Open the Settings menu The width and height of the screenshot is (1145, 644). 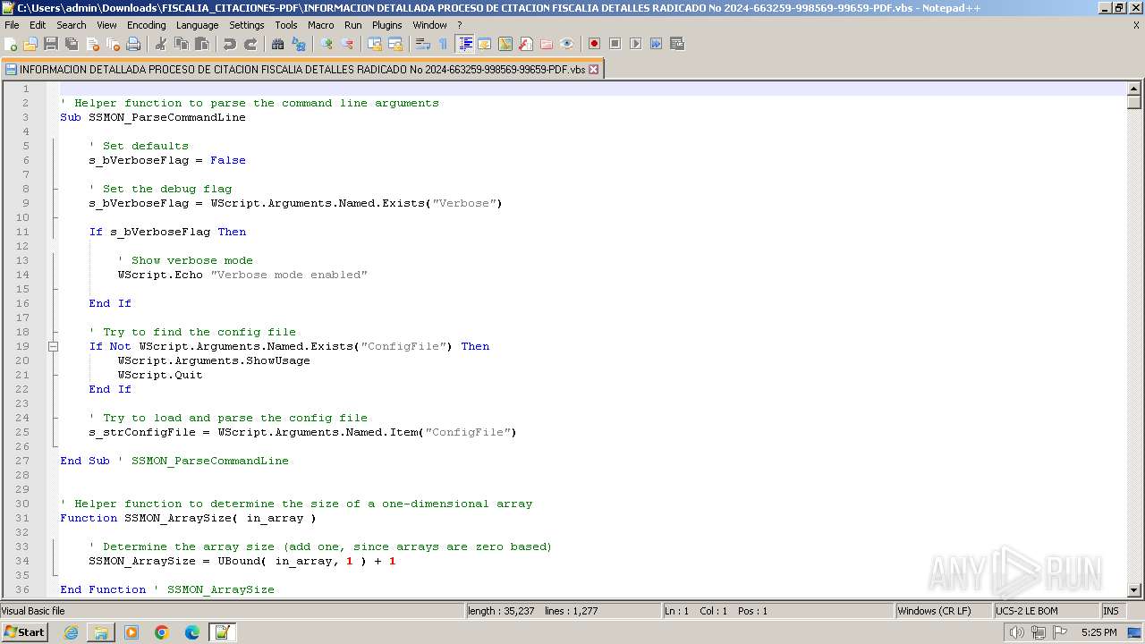246,25
